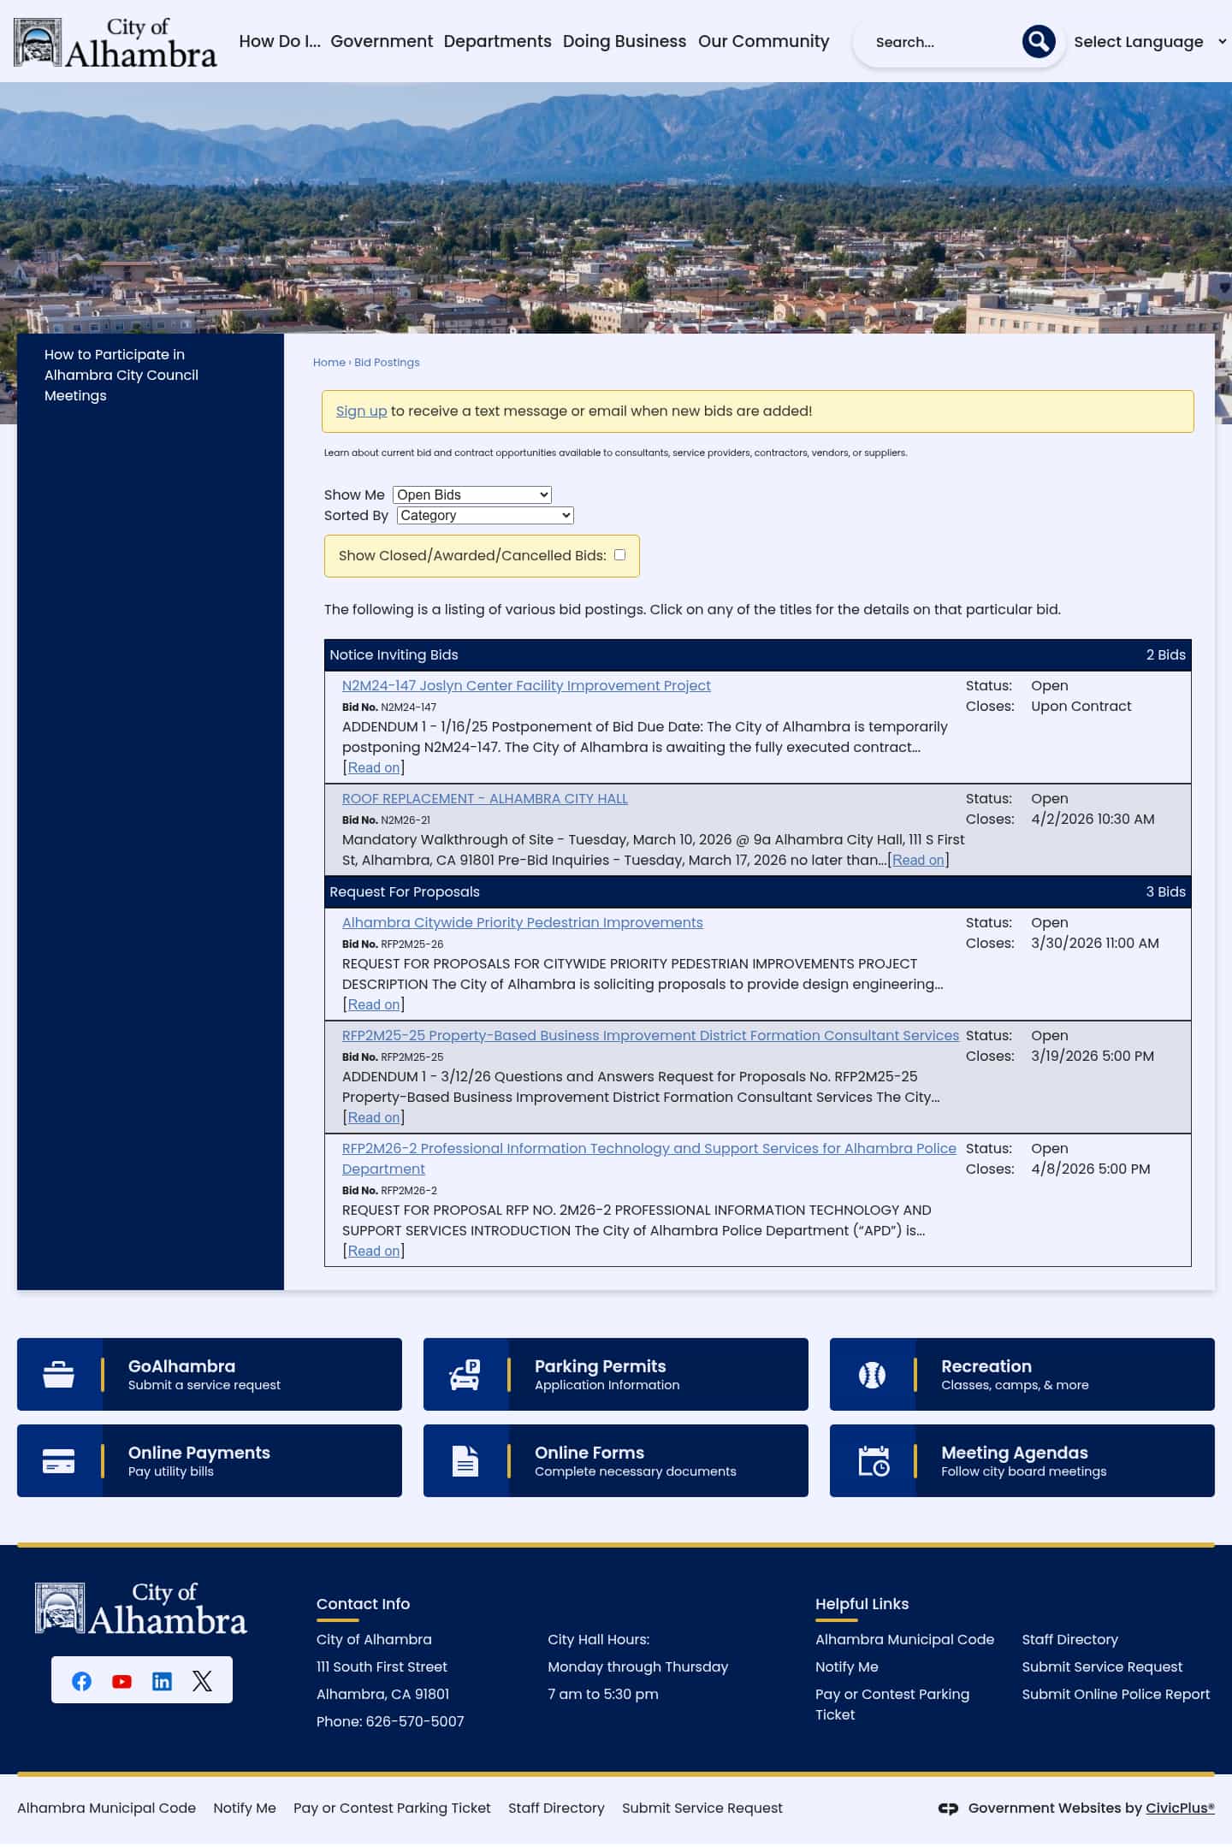Click the City of Alhambra header logo

pyautogui.click(x=115, y=42)
